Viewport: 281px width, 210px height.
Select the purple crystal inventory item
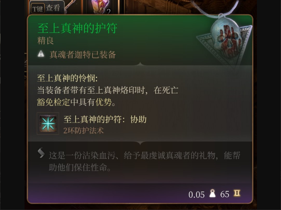pyautogui.click(x=101, y=7)
